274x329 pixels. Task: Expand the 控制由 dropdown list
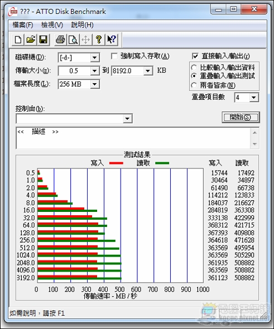[x=127, y=119]
